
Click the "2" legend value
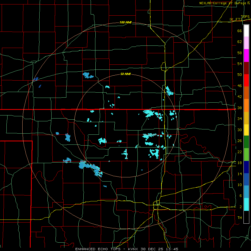(240, 207)
